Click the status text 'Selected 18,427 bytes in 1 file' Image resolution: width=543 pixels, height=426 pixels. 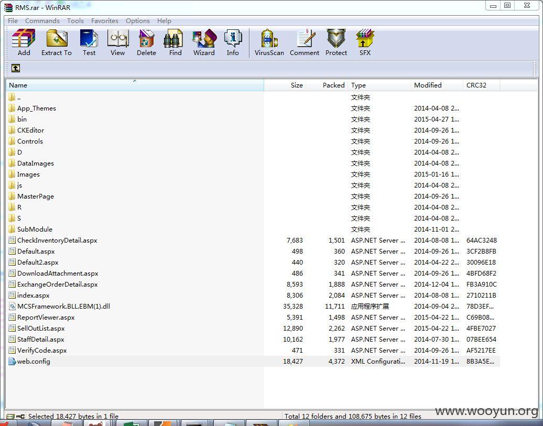point(73,416)
